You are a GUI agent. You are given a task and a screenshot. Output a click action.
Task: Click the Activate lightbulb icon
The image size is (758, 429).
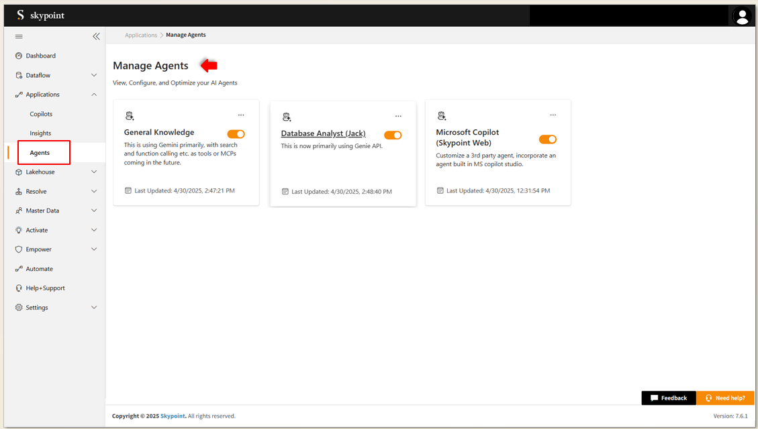[x=18, y=230]
